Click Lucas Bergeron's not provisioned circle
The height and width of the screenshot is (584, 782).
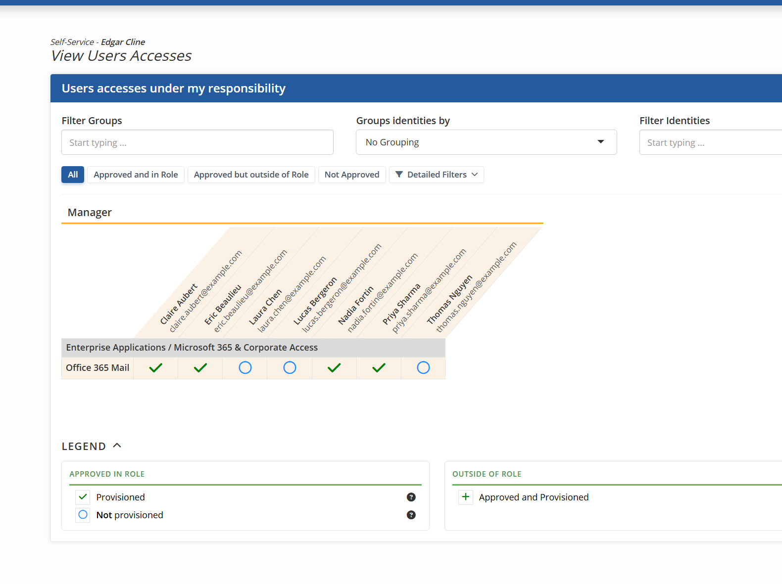(290, 368)
